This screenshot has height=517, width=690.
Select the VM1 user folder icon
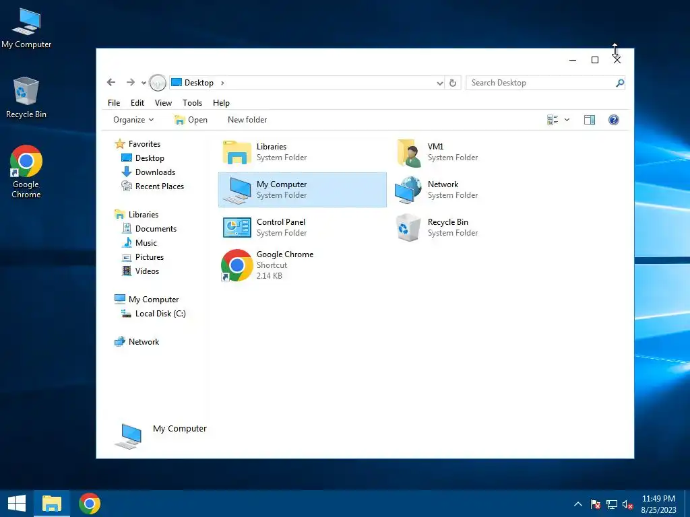pos(408,153)
